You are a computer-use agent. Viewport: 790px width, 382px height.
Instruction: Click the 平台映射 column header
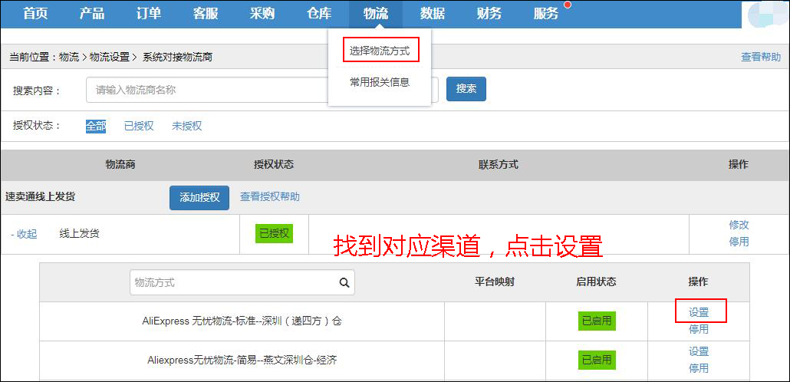click(494, 282)
